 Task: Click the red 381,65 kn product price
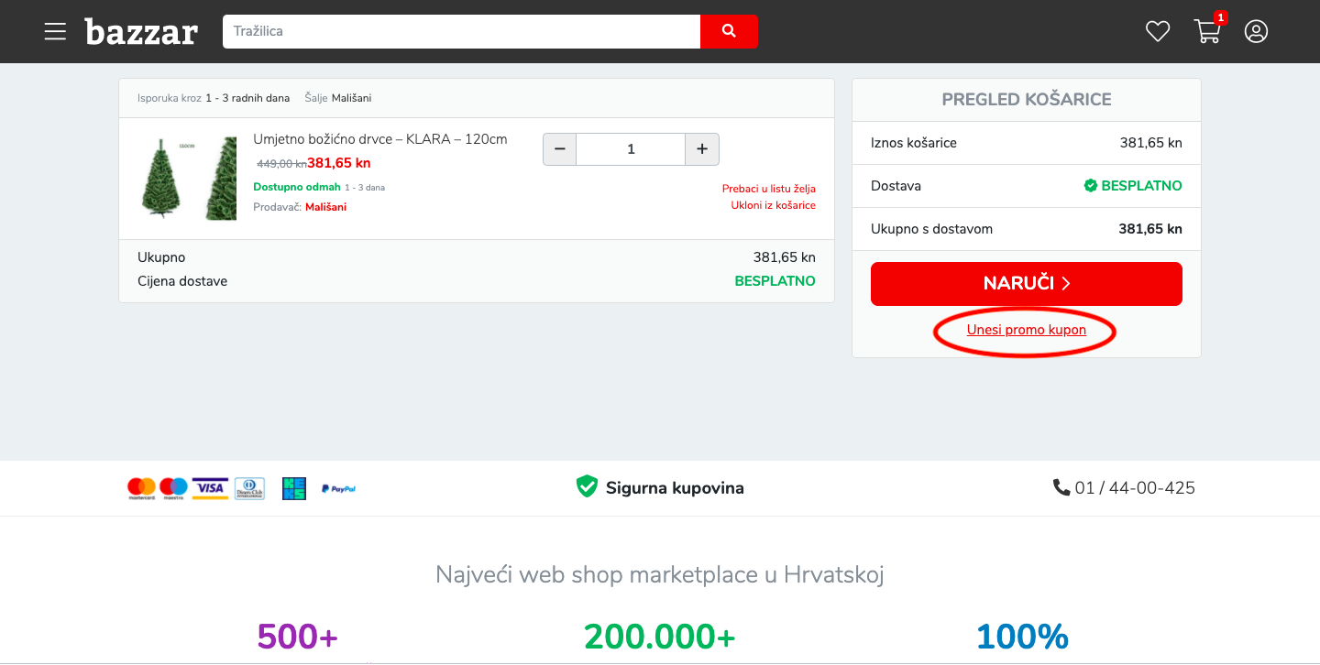pos(339,163)
